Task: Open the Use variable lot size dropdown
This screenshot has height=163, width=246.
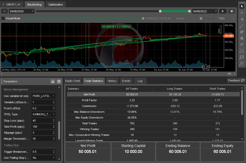Action: pyautogui.click(x=43, y=96)
